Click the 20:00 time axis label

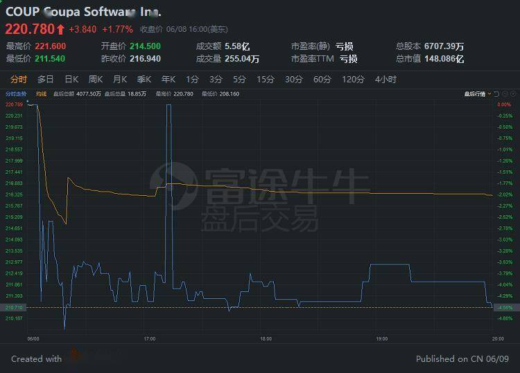(498, 338)
